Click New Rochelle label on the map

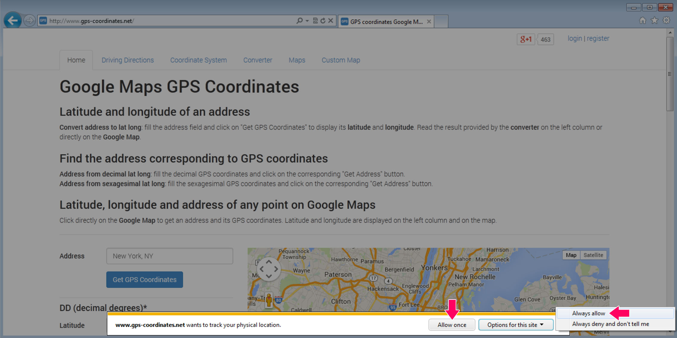pyautogui.click(x=475, y=277)
